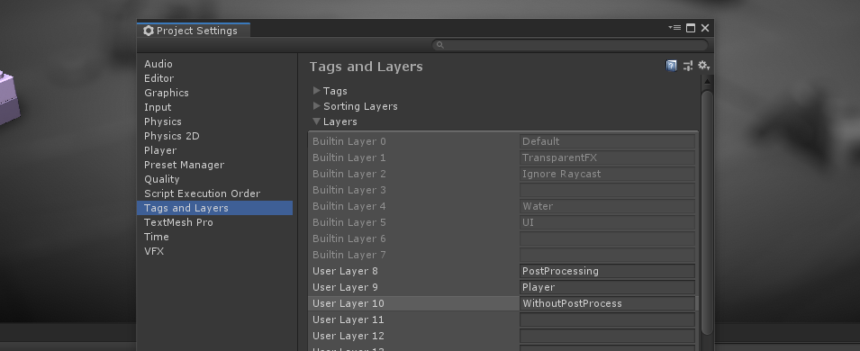Click the Builtin Layer 0 Default field
Viewport: 860px width, 351px height.
pos(607,141)
